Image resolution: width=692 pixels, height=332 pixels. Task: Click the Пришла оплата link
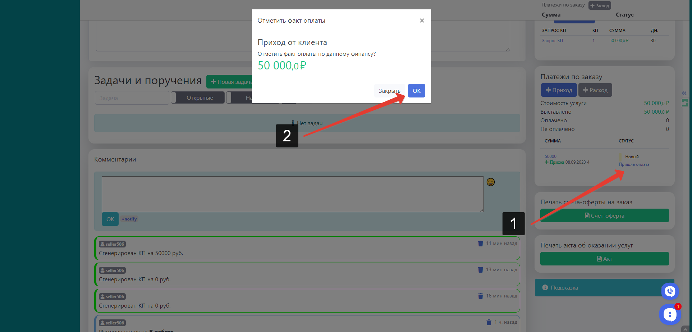tap(634, 164)
